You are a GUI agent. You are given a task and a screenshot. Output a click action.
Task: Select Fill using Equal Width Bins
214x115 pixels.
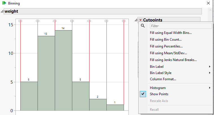(171, 33)
